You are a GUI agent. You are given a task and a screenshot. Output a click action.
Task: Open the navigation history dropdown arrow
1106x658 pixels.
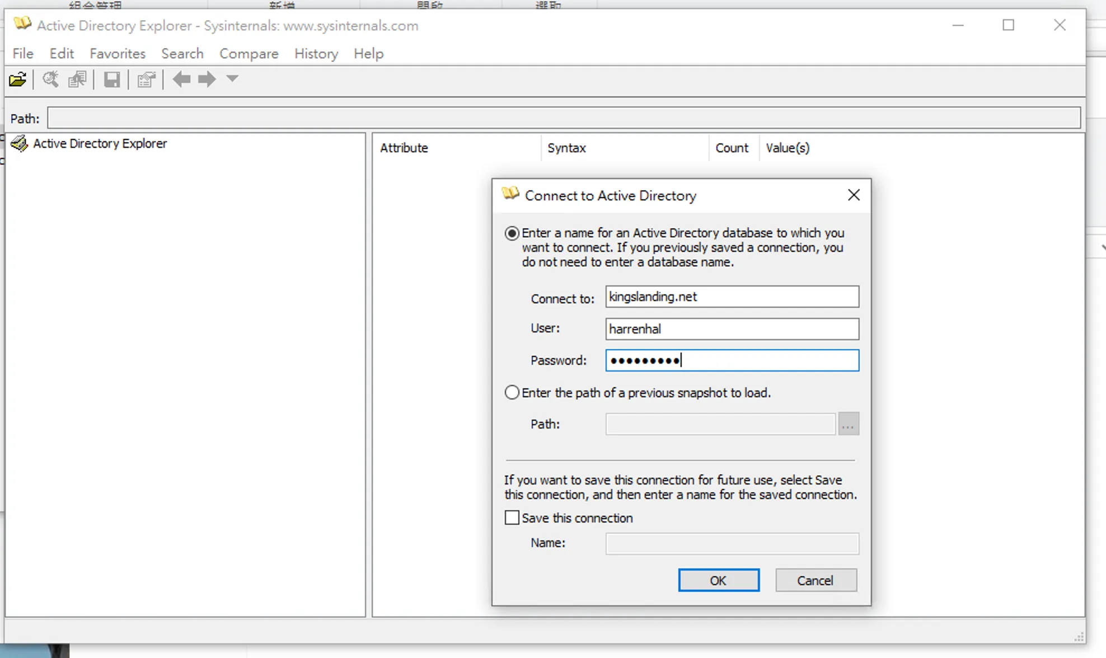[232, 79]
